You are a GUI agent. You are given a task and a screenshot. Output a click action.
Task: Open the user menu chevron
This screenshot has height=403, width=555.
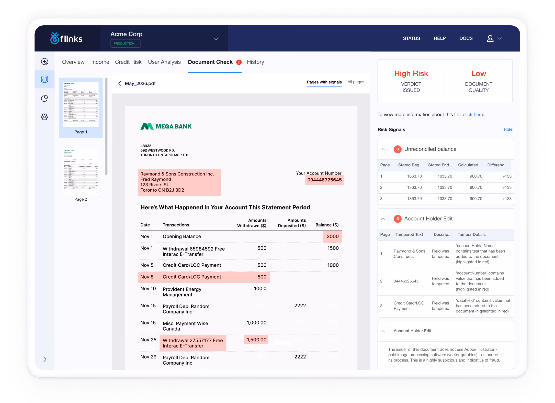pos(500,38)
